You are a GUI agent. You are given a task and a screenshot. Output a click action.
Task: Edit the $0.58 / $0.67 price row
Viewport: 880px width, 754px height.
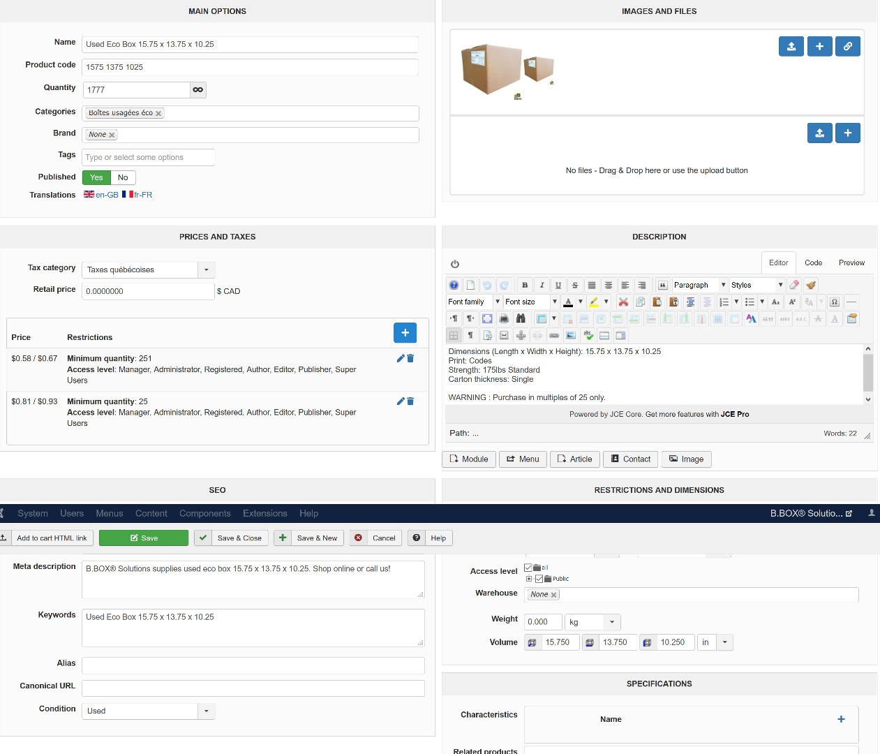(x=401, y=358)
